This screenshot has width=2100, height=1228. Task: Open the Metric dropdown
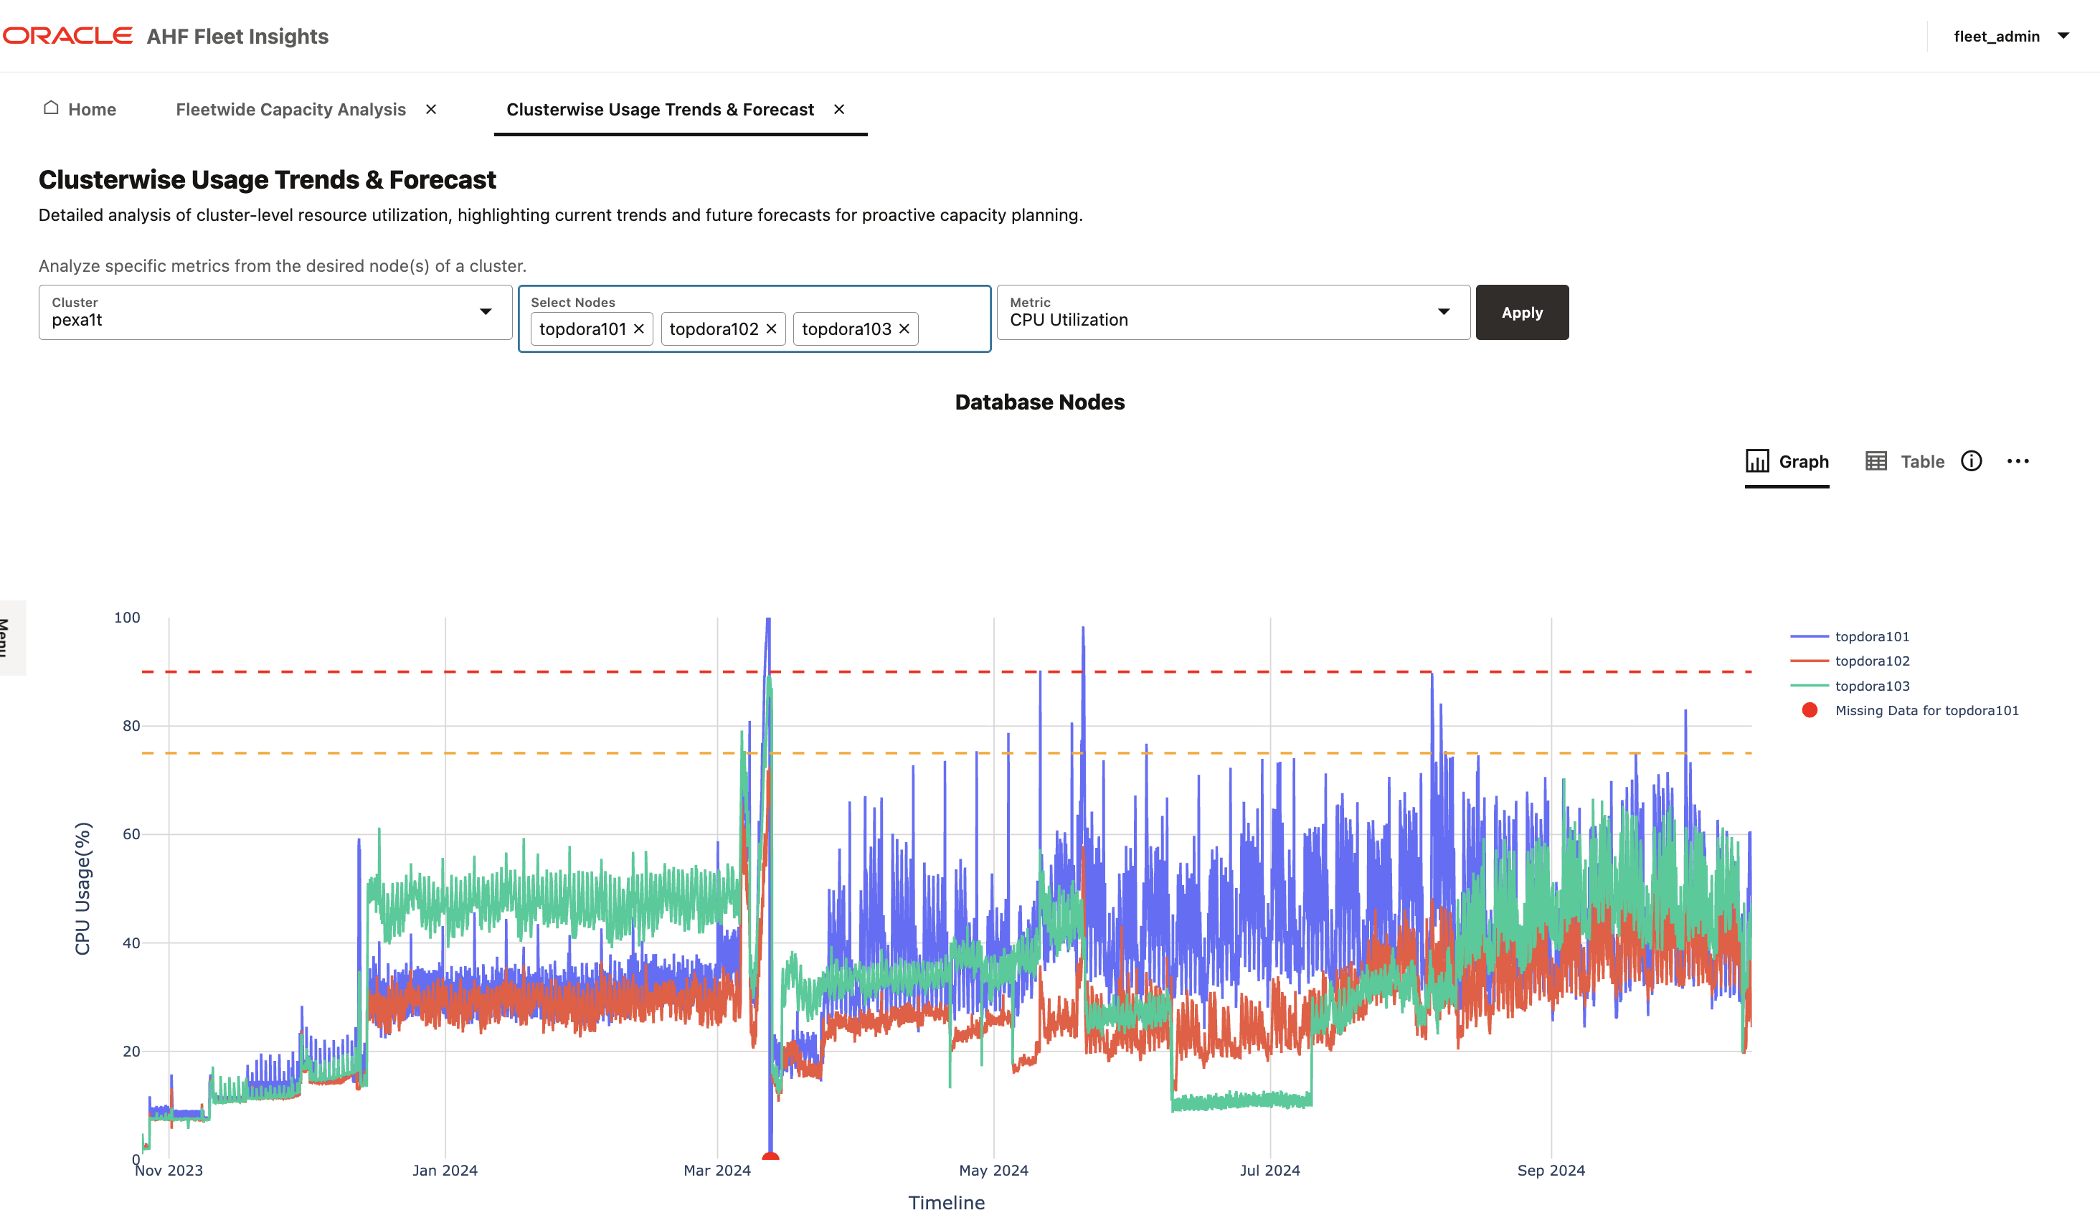[1444, 313]
